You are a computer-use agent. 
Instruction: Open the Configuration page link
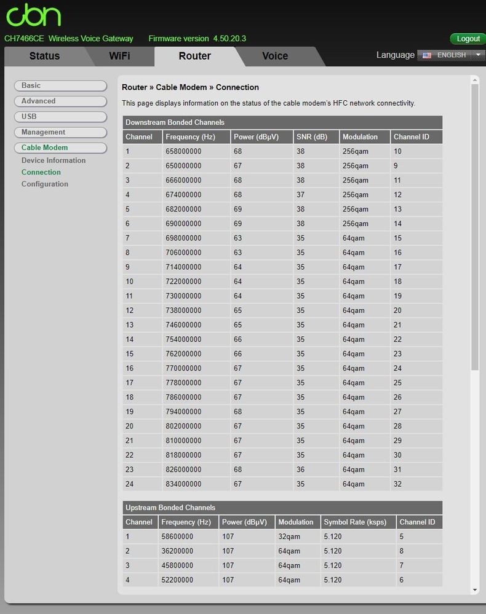click(45, 184)
